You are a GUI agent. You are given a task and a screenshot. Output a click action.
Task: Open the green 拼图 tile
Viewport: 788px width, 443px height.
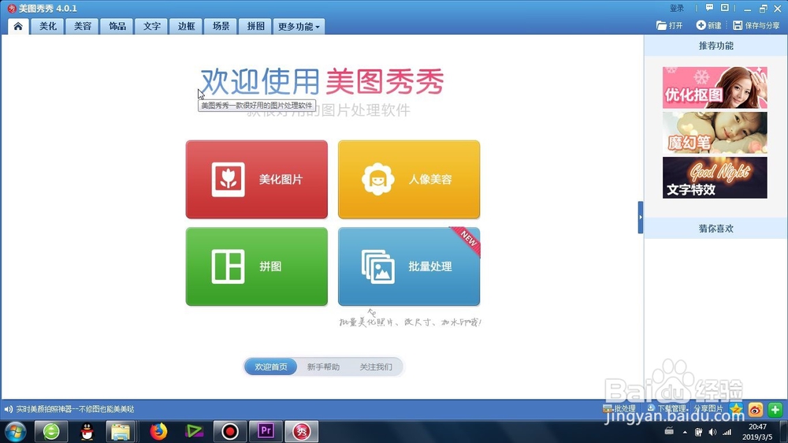(x=256, y=266)
